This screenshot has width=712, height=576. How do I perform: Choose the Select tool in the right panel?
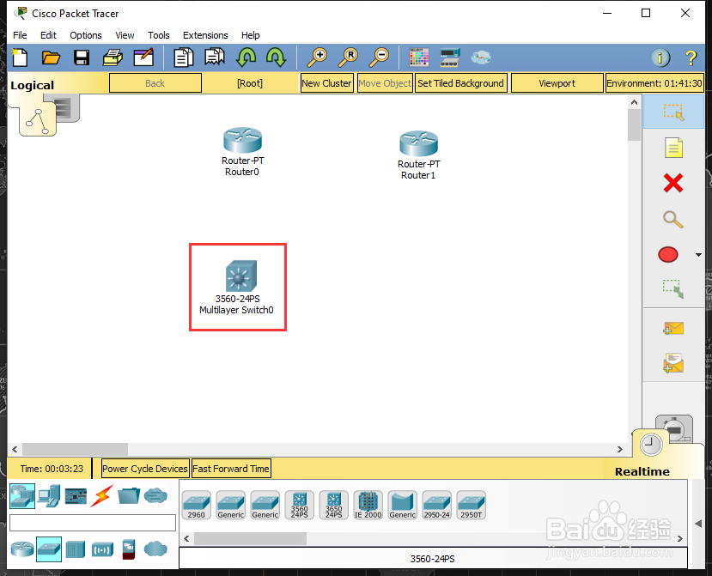pos(673,112)
